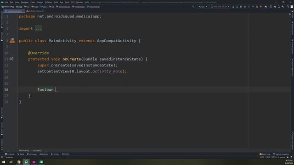This screenshot has height=165, width=294.
Task: Open the Analyze menu
Action: point(40,2)
